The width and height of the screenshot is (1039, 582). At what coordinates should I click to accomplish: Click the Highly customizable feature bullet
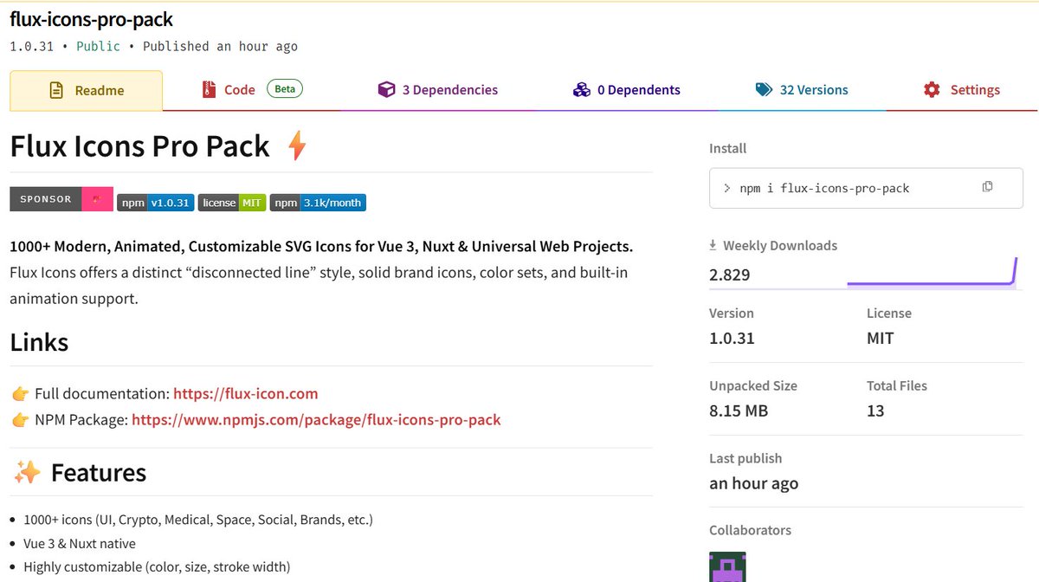pos(157,567)
